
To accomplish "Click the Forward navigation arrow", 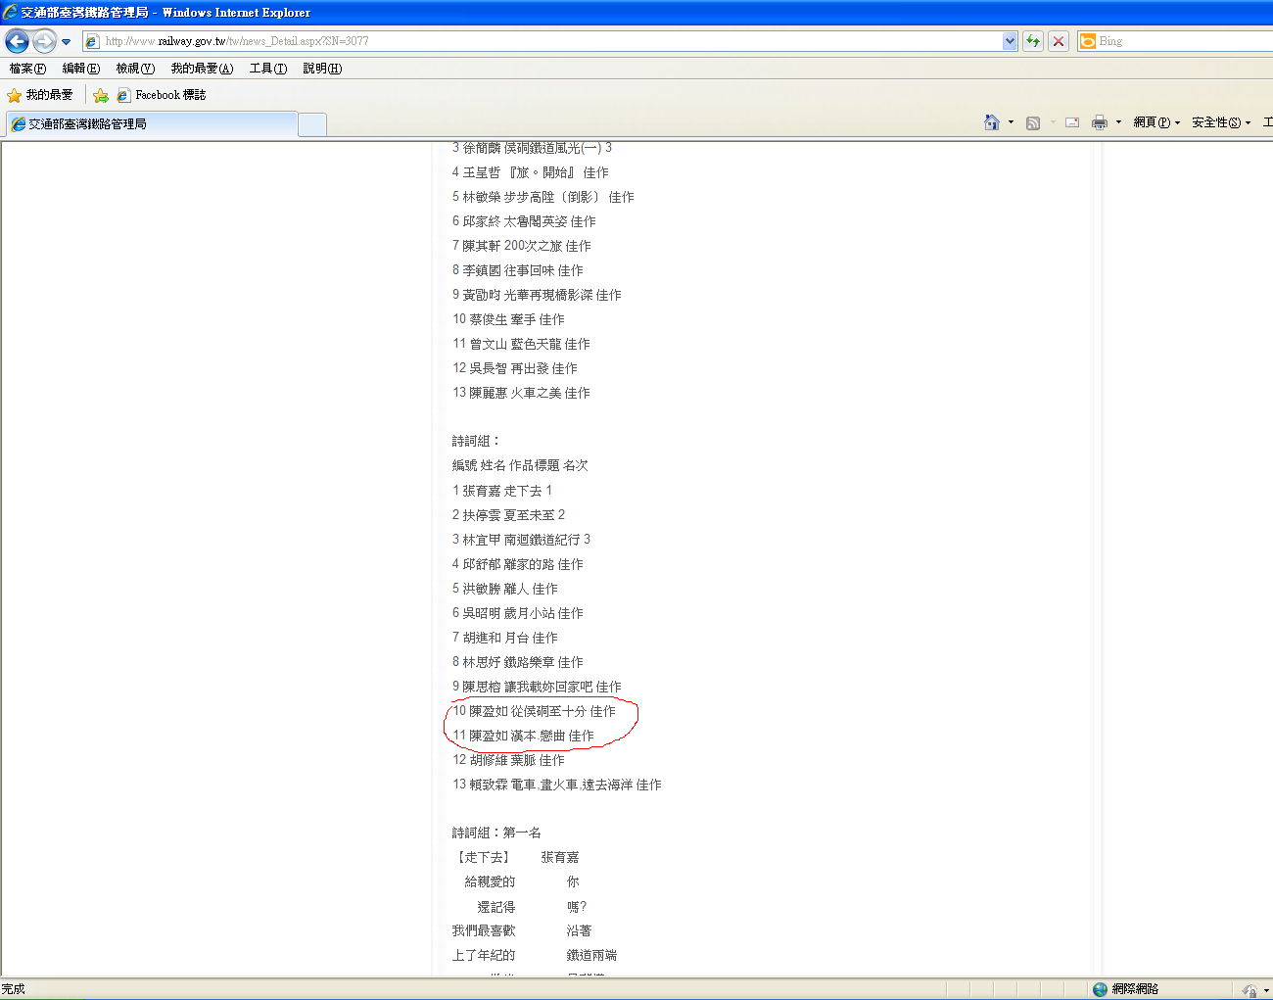I will pyautogui.click(x=44, y=41).
